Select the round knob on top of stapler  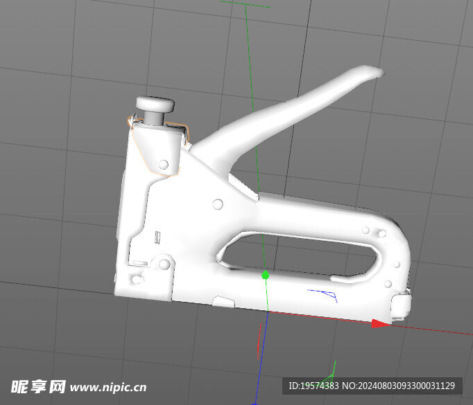155,105
